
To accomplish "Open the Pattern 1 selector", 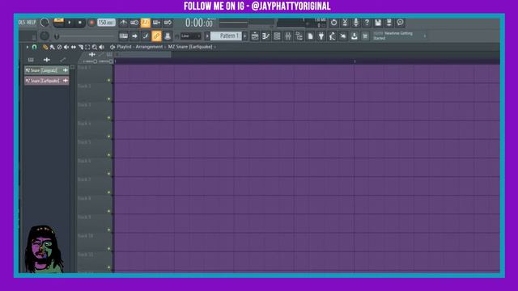I will (x=227, y=36).
